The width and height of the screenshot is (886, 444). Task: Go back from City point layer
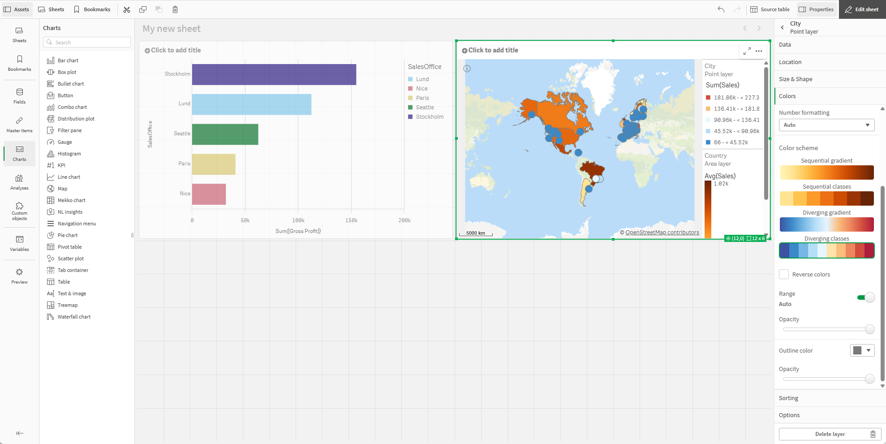pos(783,27)
